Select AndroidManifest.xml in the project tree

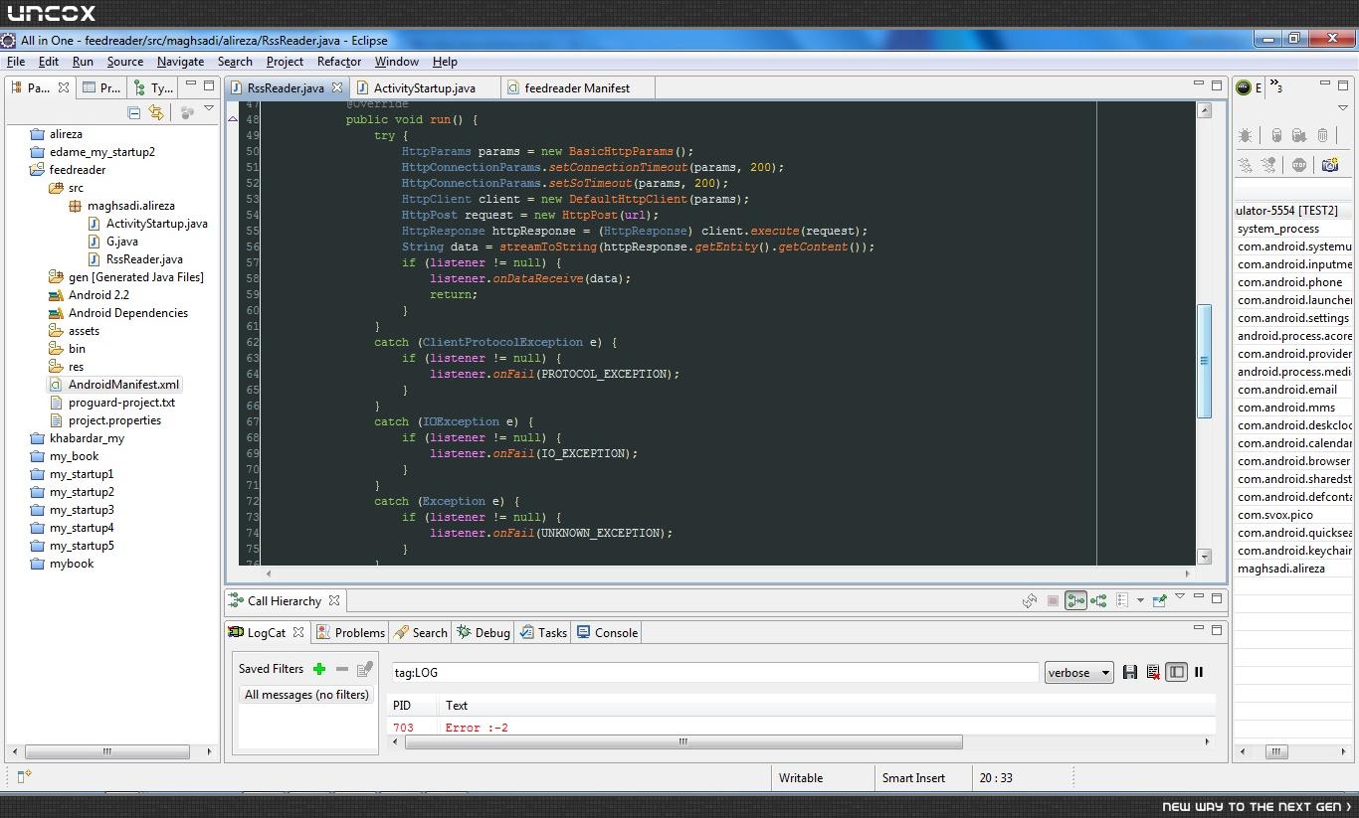123,385
